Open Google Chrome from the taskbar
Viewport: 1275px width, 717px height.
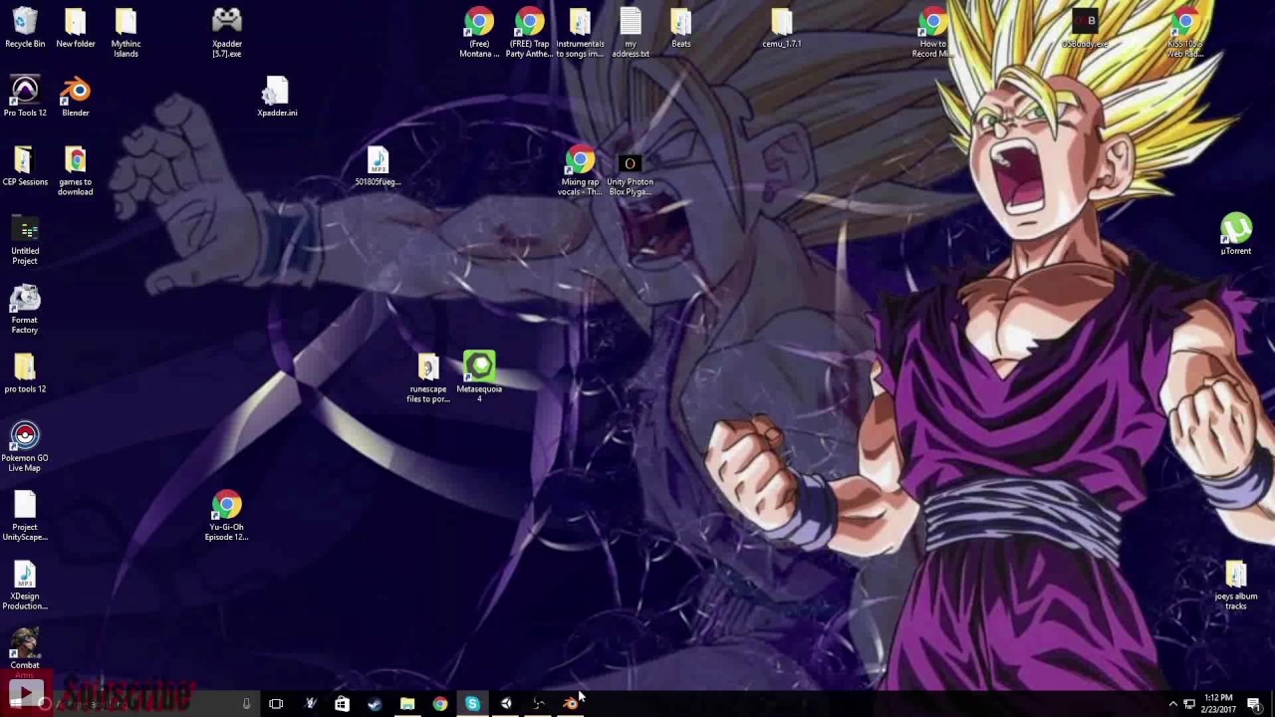440,704
